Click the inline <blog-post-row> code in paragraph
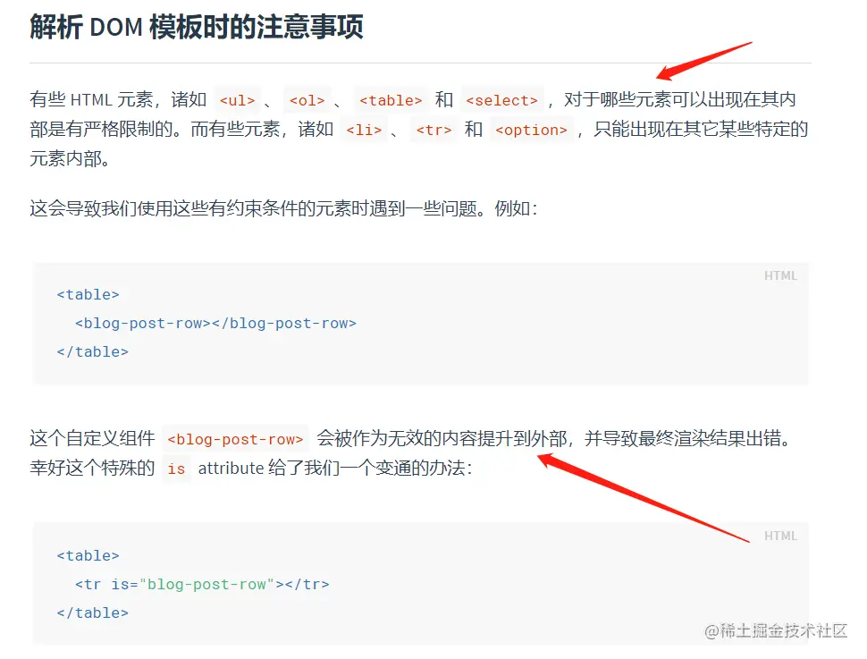This screenshot has height=659, width=867. tap(235, 439)
